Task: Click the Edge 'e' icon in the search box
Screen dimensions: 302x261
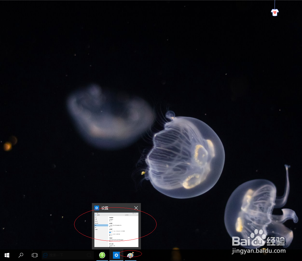Action: point(46,255)
